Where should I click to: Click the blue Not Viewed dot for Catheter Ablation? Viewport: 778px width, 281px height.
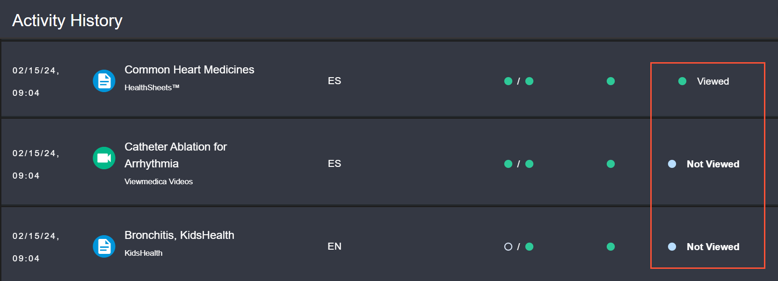click(672, 164)
